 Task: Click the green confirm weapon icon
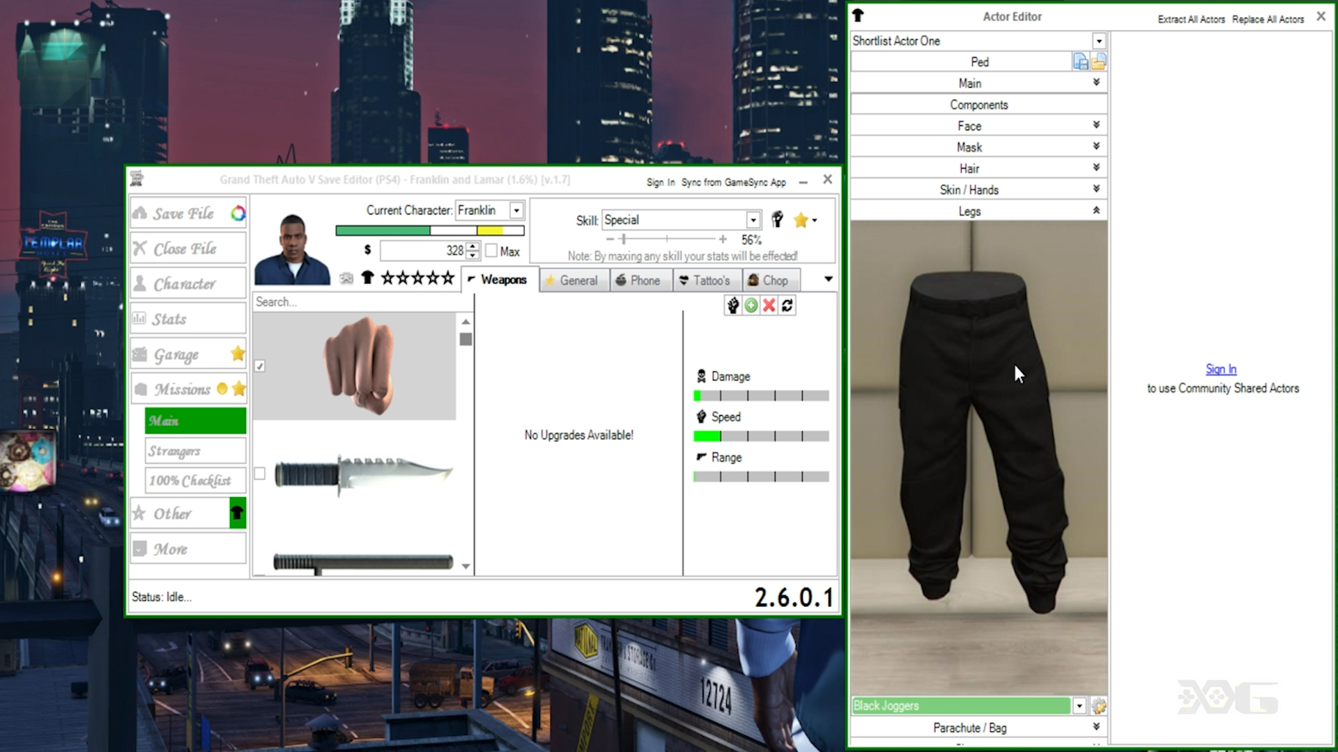751,305
